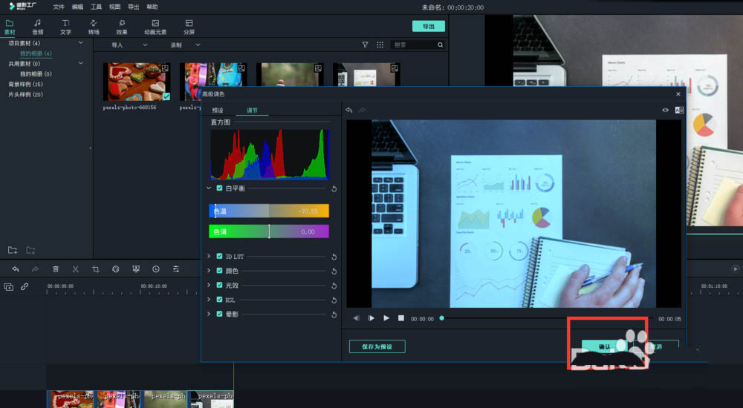
Task: Open the 导入 import dropdown
Action: (129, 45)
